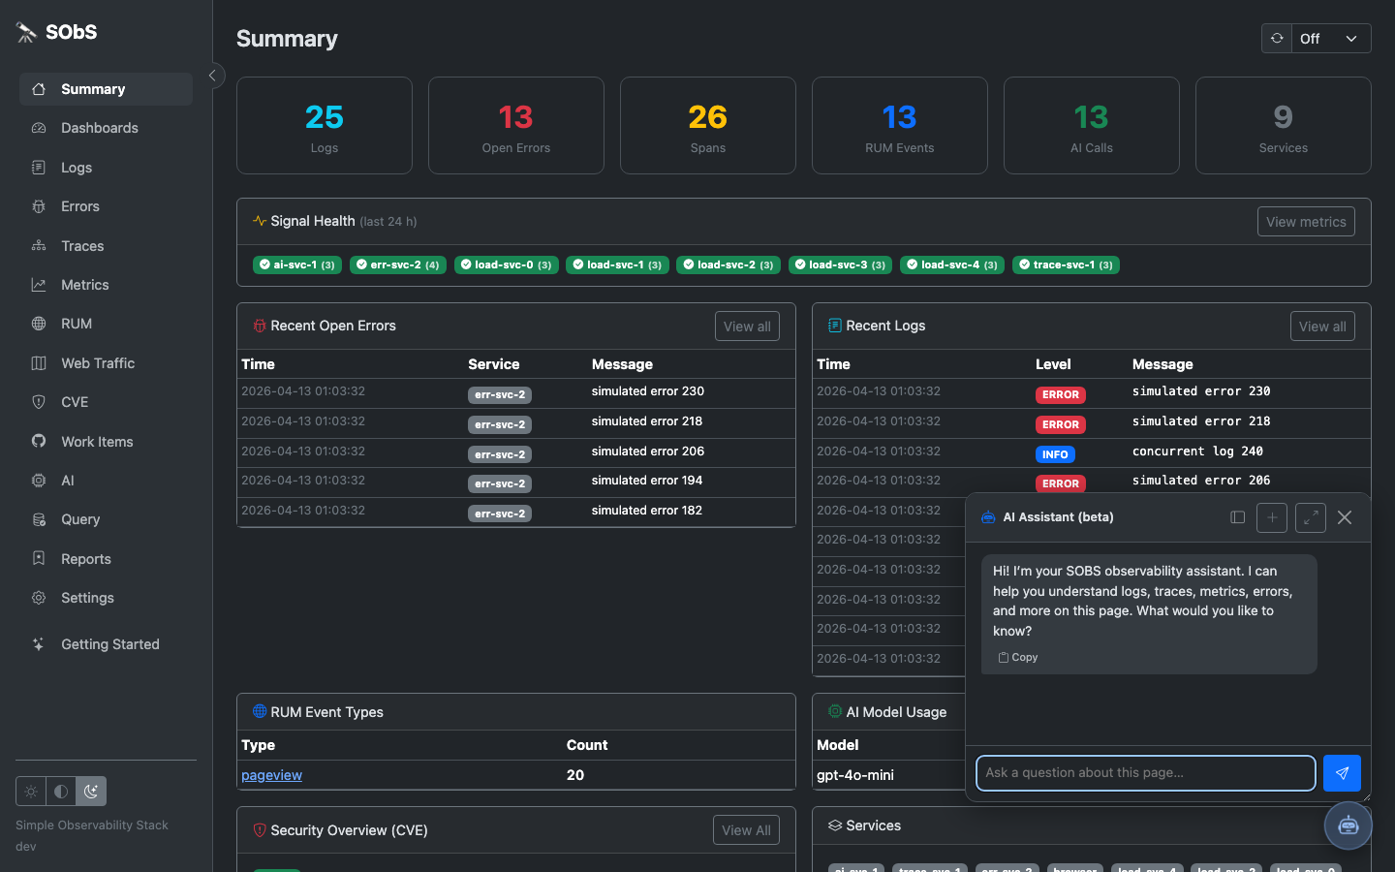1395x872 pixels.
Task: Open the Web Traffic menu item
Action: point(106,363)
